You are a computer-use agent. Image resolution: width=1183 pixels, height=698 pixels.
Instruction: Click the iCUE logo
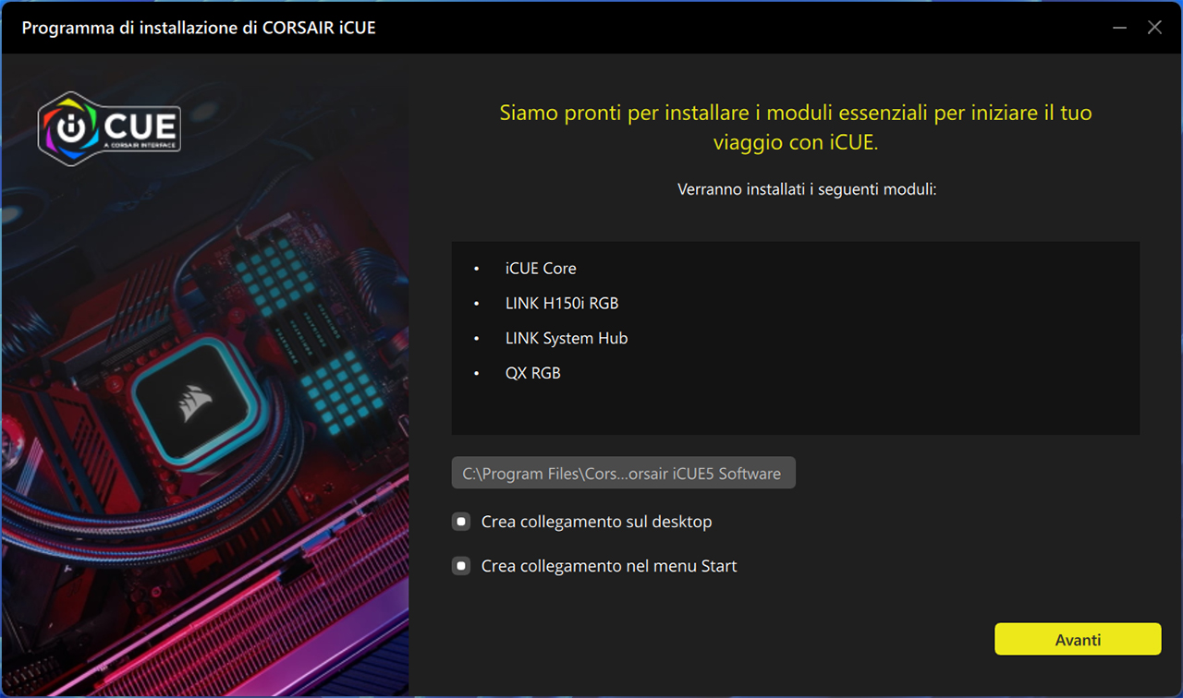(x=109, y=127)
